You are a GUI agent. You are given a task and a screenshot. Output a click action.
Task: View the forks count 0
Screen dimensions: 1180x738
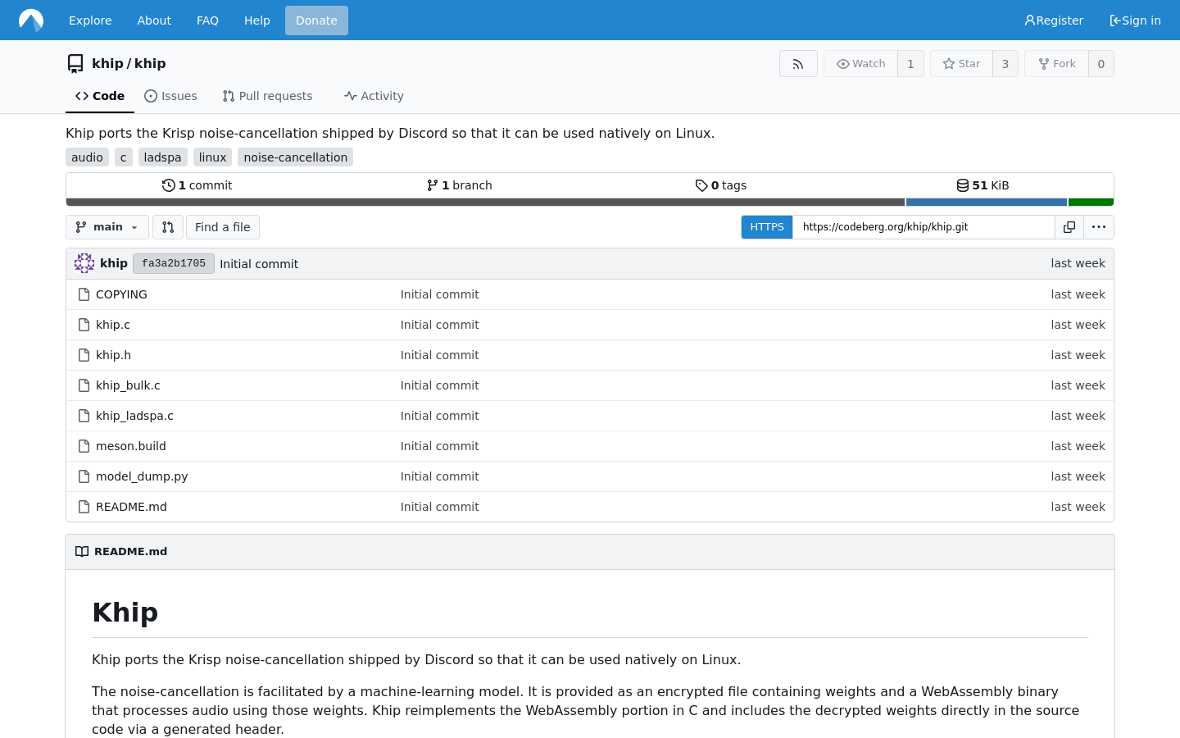coord(1101,64)
